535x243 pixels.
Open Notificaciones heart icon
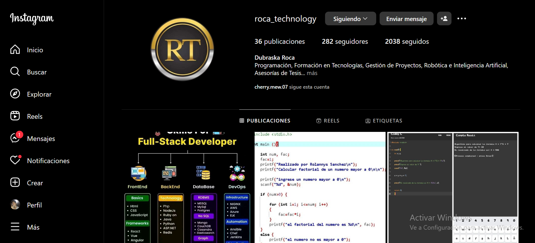tap(15, 160)
